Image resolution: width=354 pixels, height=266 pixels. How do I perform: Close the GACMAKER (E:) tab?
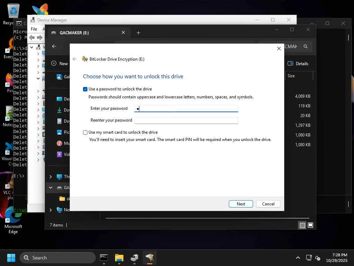123,33
